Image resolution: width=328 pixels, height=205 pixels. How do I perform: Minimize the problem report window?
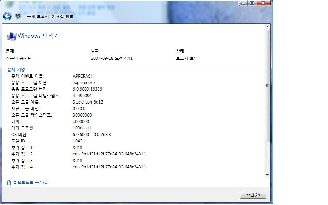tap(243, 3)
